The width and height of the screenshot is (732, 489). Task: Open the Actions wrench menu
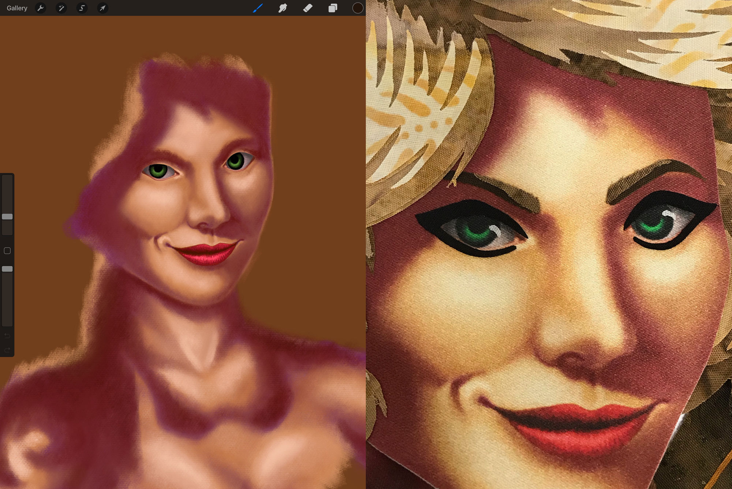point(40,8)
